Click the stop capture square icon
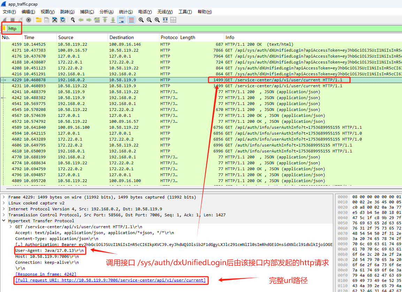402x292 pixels. coord(12,20)
